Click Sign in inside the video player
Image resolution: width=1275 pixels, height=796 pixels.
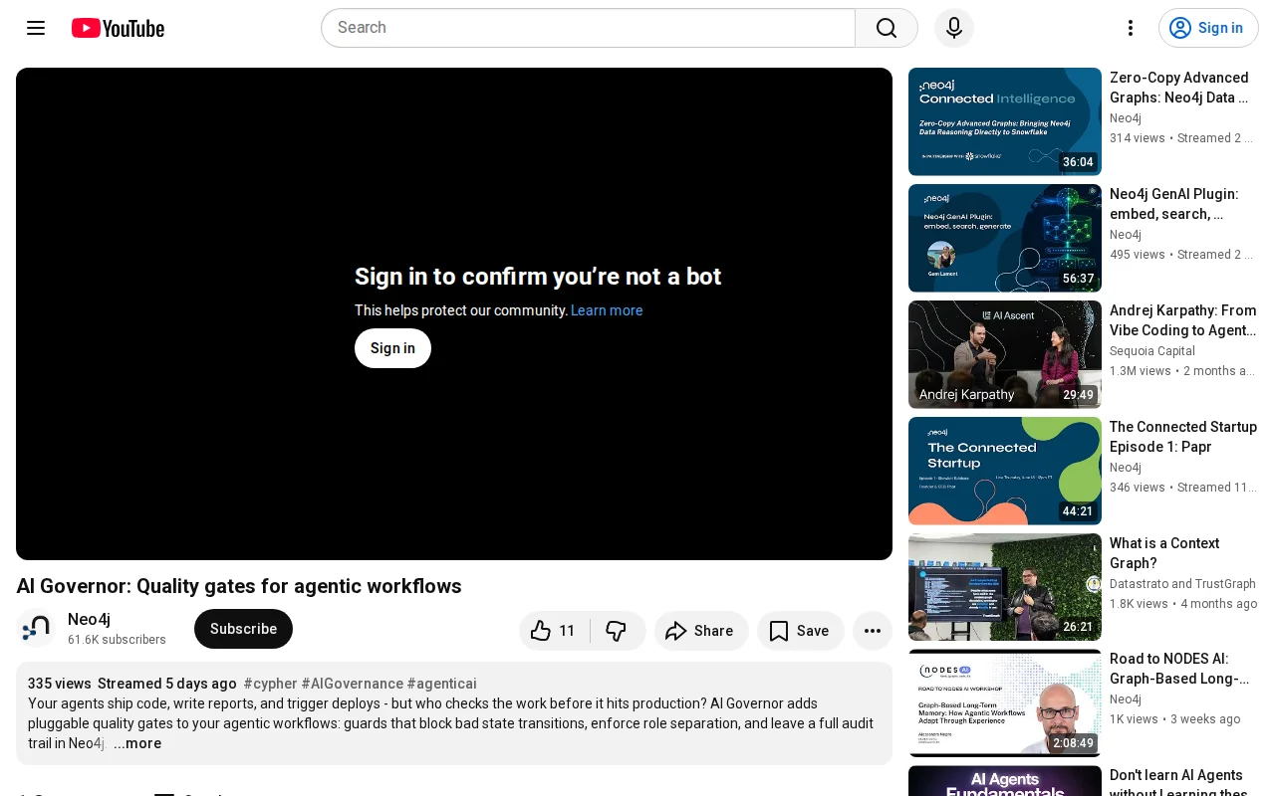pos(392,348)
